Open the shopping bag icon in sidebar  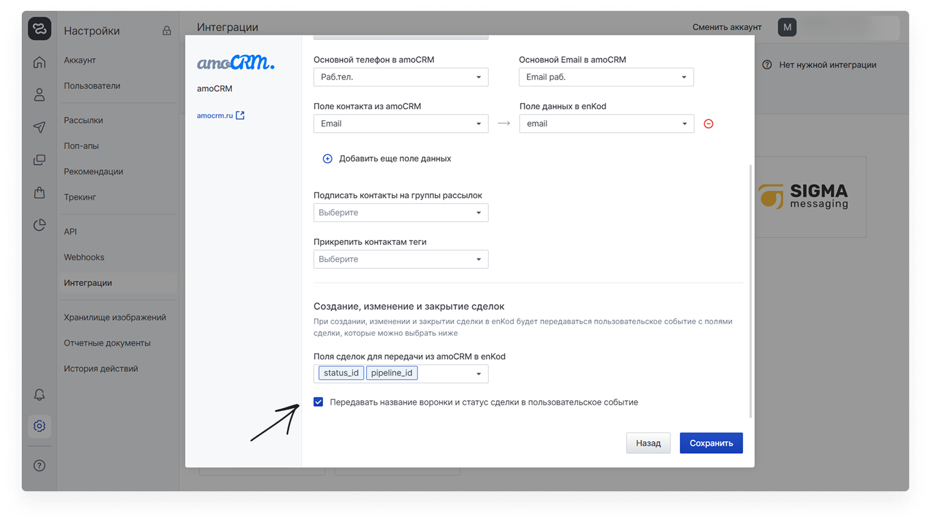pos(39,192)
